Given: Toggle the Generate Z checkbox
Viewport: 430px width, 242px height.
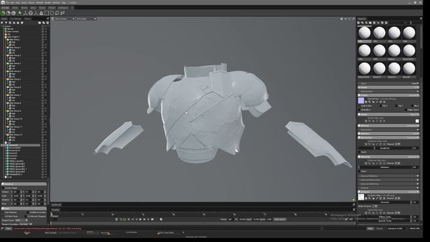Looking at the screenshot, I should point(359,110).
